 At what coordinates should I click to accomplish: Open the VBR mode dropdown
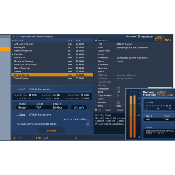(43, 107)
